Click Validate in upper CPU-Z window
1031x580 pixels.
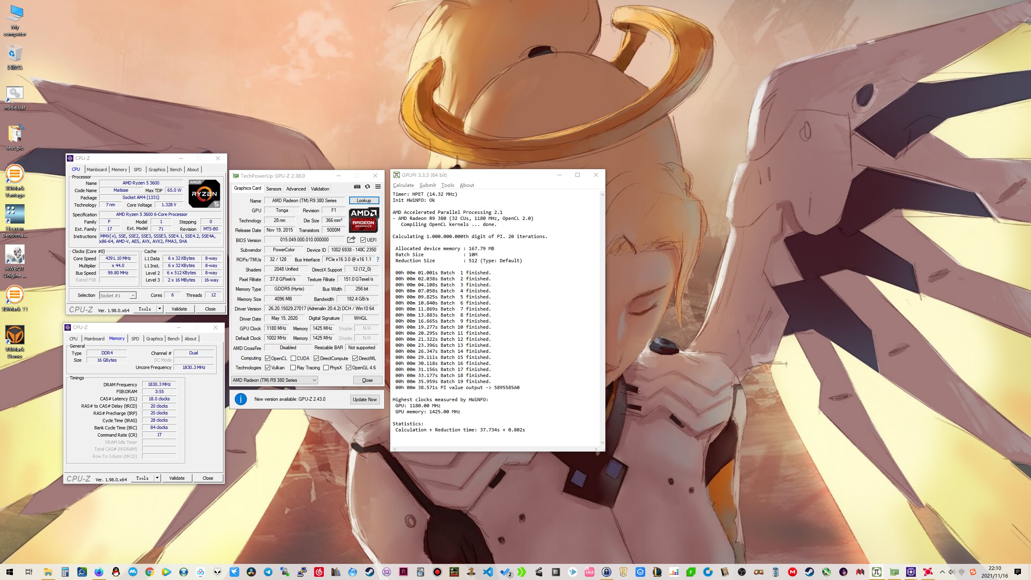click(x=179, y=309)
